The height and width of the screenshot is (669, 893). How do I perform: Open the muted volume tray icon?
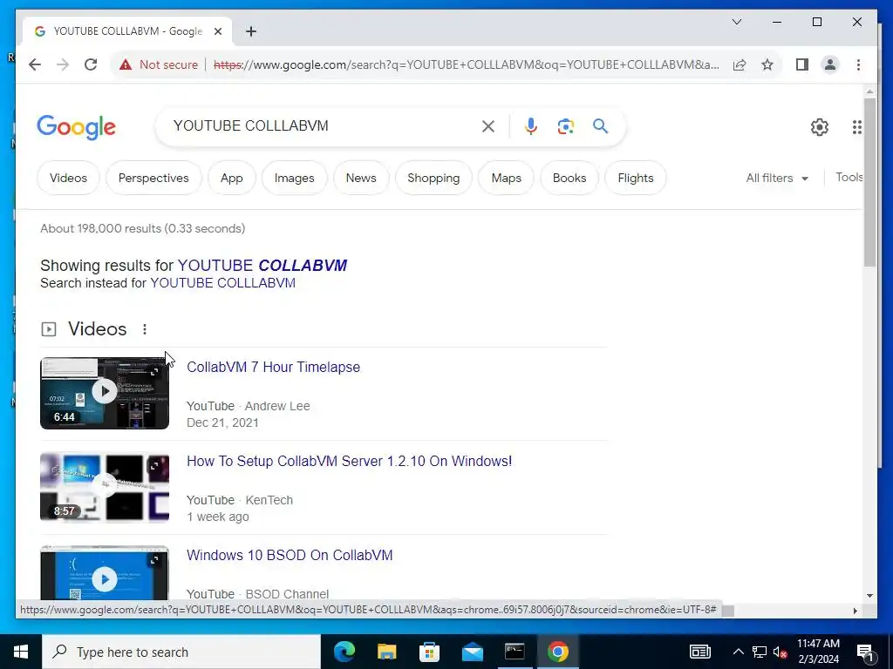tap(781, 652)
